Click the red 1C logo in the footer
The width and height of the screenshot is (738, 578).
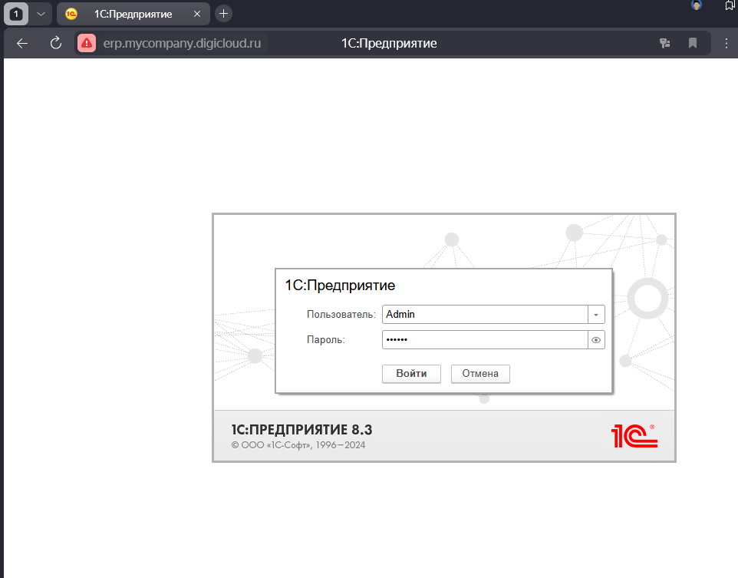pos(635,435)
